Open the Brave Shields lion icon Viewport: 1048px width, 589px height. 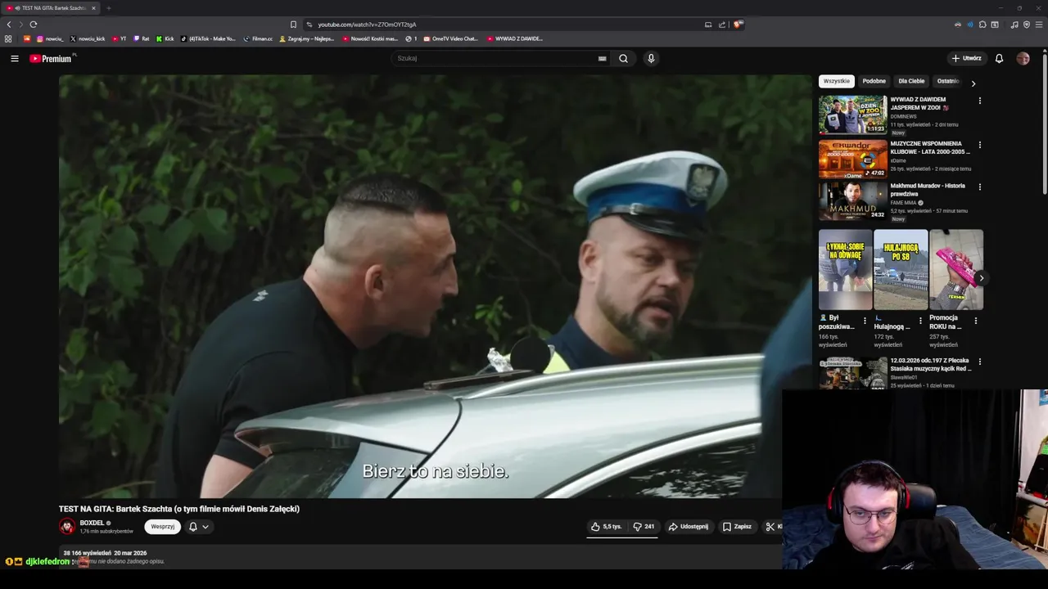click(x=738, y=25)
